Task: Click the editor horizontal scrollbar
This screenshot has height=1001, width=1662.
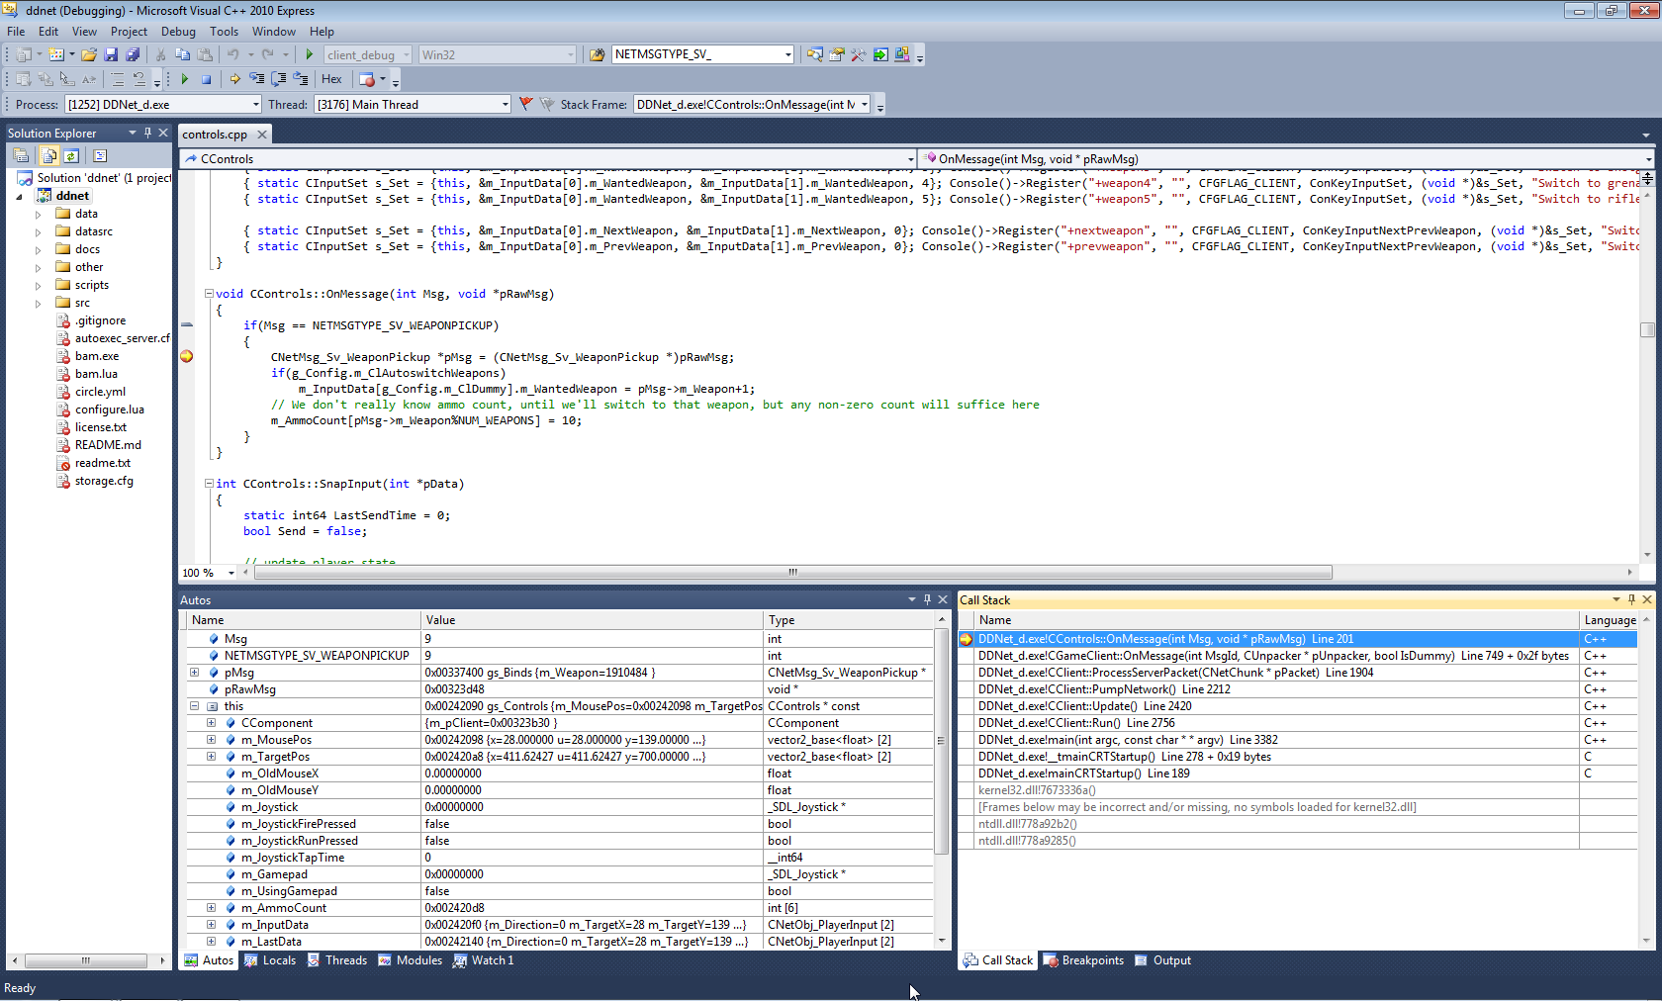Action: coord(791,573)
